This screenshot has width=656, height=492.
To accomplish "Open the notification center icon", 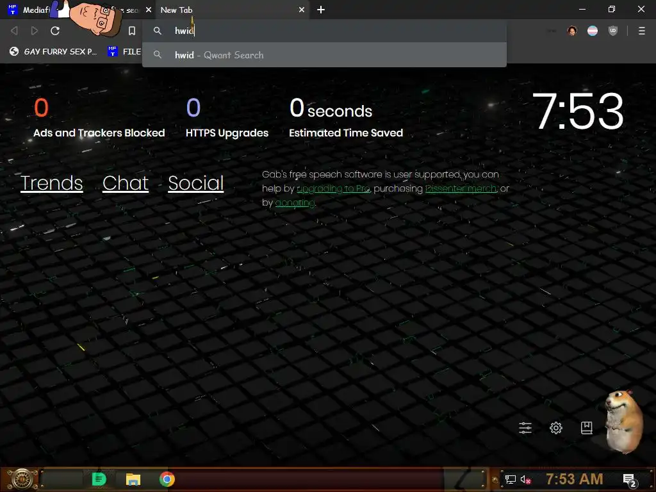I will (629, 480).
